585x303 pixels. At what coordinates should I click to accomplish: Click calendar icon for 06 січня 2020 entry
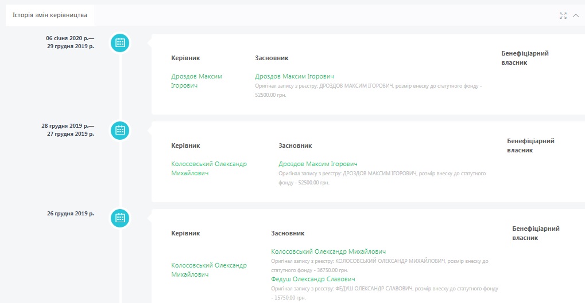[120, 42]
